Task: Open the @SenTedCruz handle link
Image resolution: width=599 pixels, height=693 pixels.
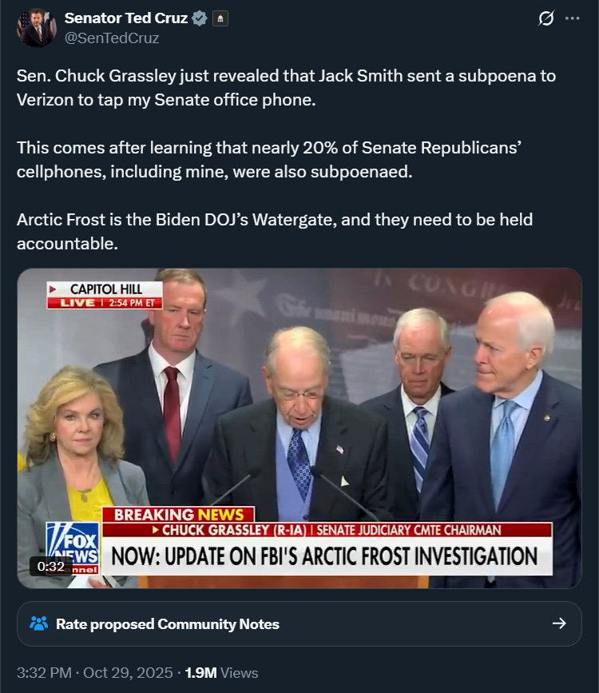Action: click(112, 38)
